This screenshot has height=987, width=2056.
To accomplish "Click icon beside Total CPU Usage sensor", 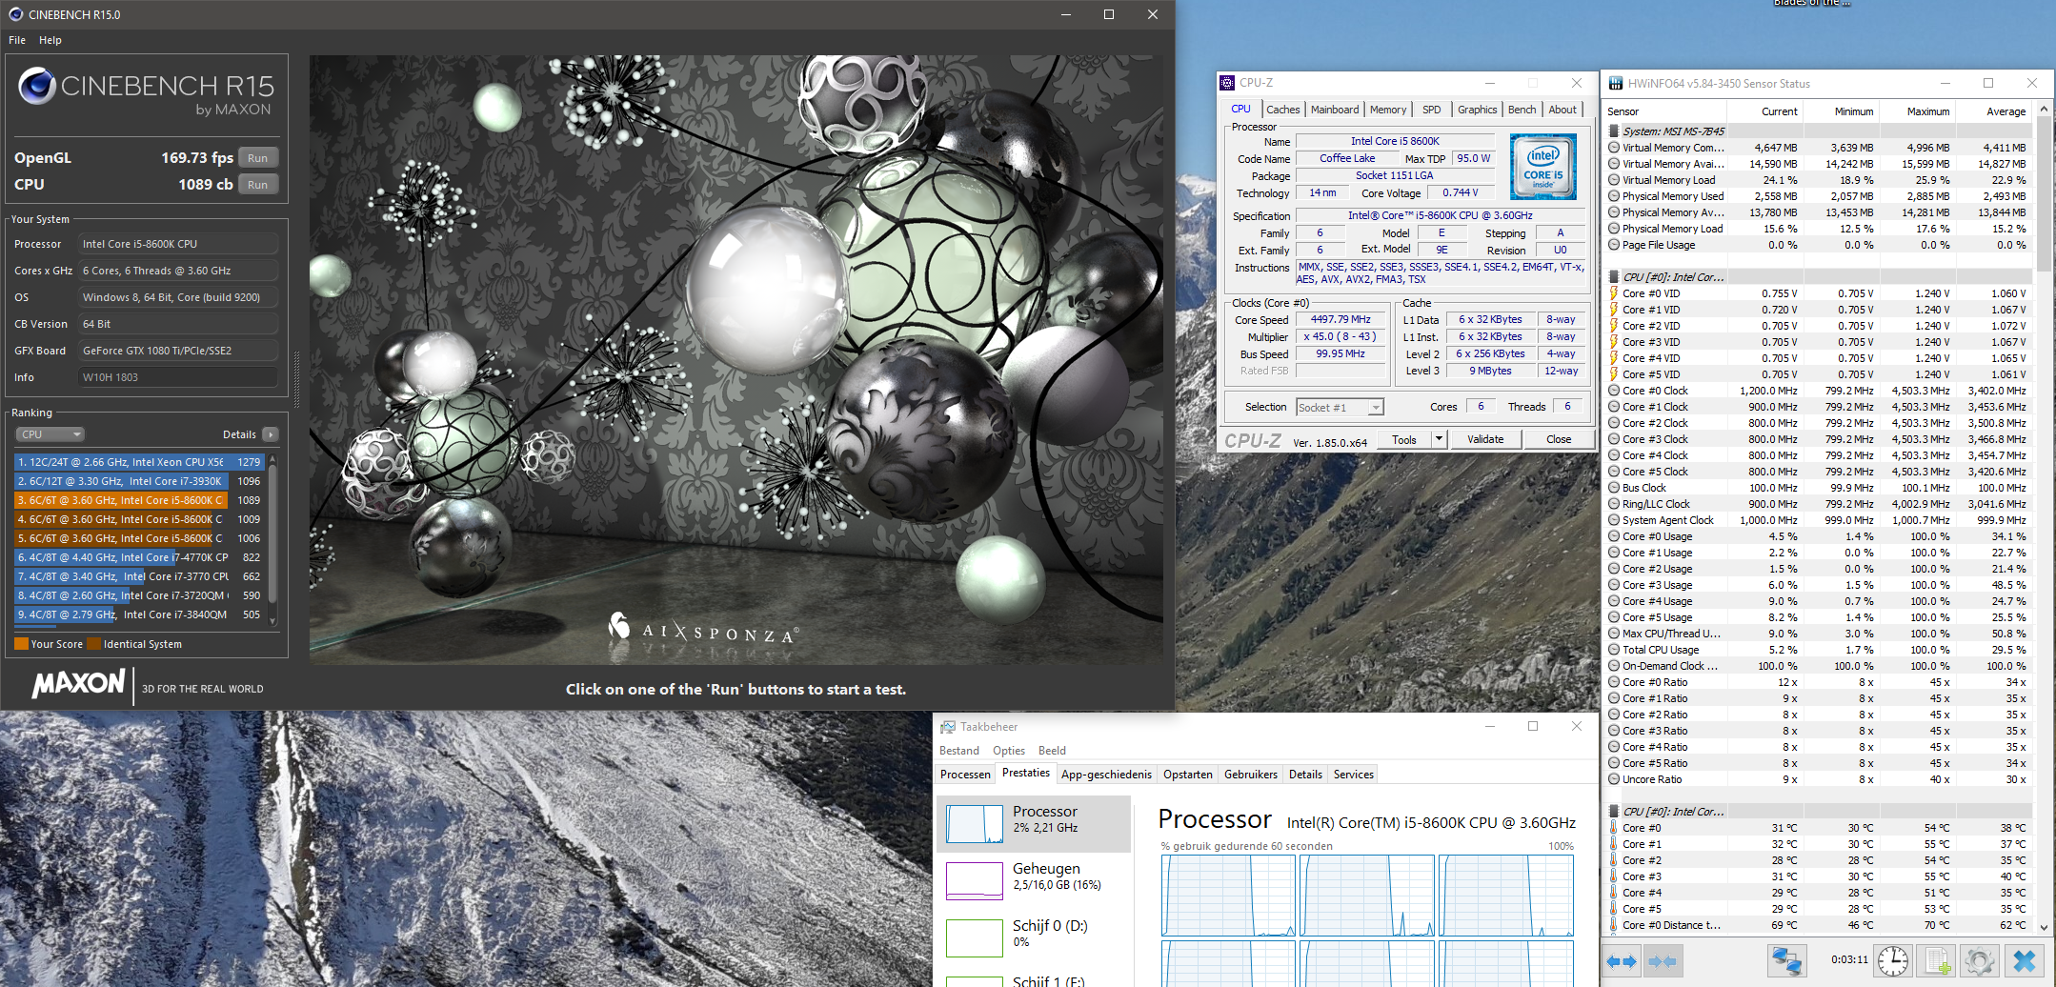I will pyautogui.click(x=1614, y=650).
